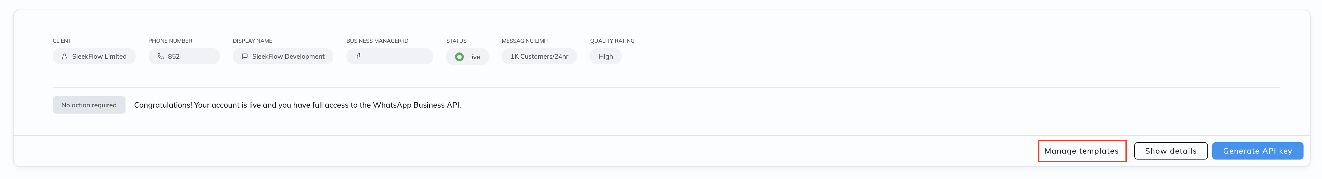Click the QUALITY RATING label
This screenshot has height=179, width=1322.
[612, 41]
